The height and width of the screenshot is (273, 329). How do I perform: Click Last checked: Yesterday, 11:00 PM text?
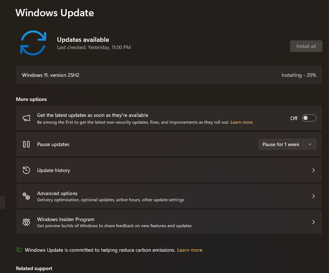(94, 47)
